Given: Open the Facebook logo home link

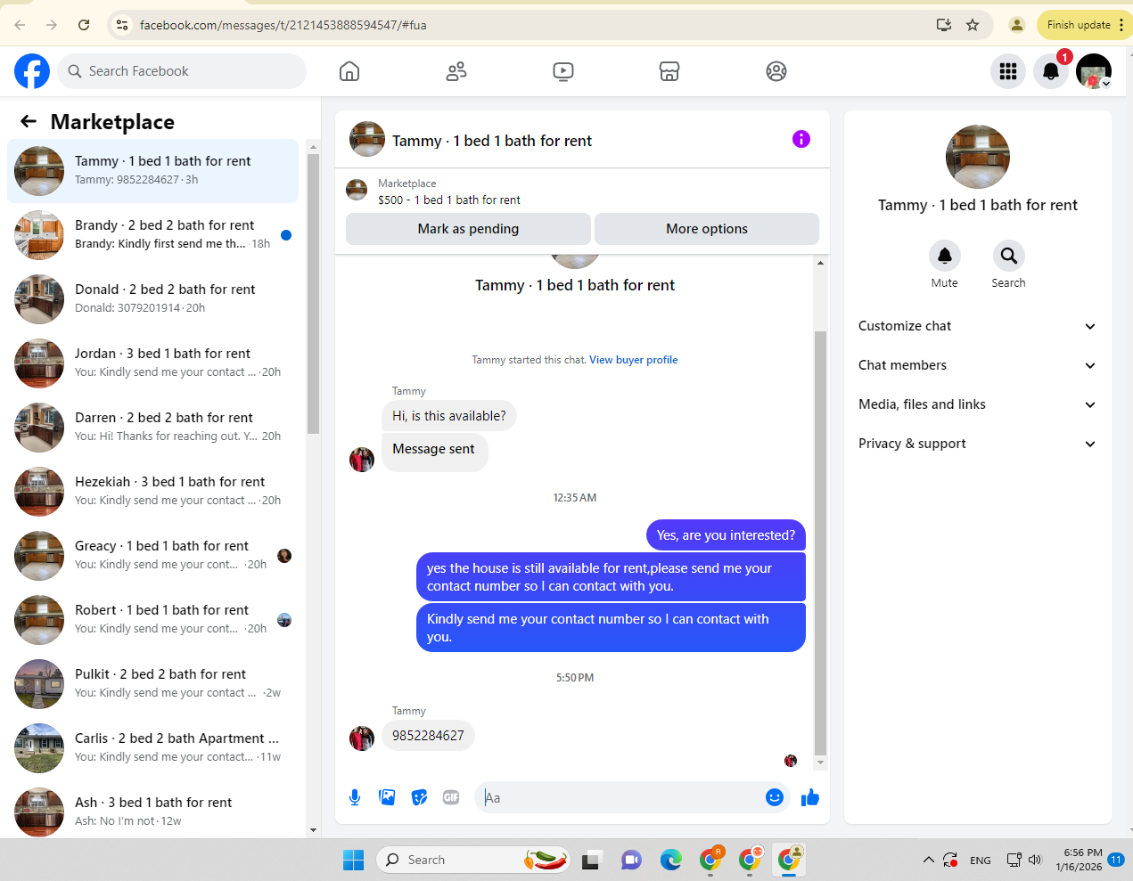Looking at the screenshot, I should pos(32,71).
